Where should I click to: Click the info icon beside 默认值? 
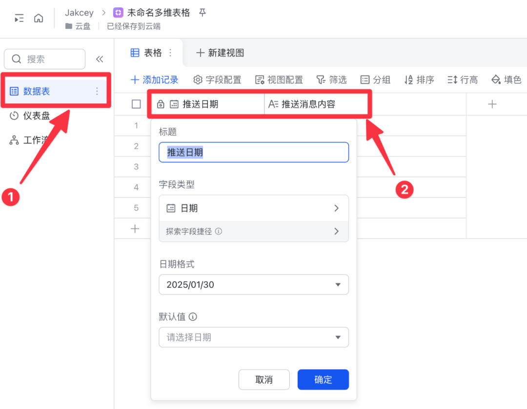click(x=193, y=316)
